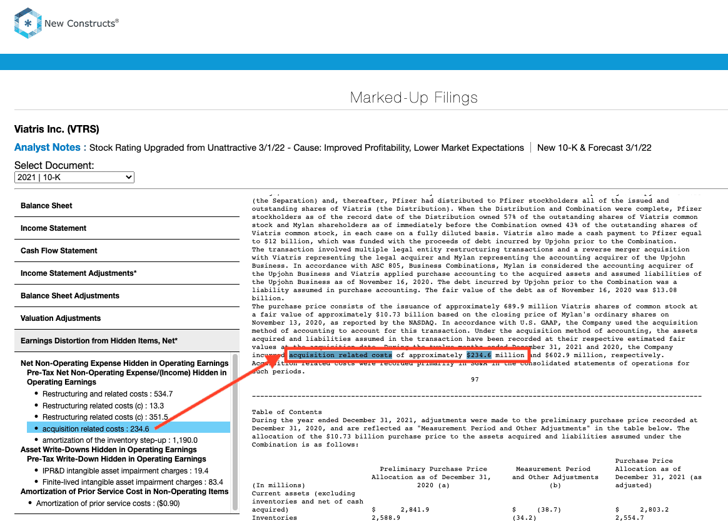Select Income Statement Adjustments* in the sidebar
Image resolution: width=728 pixels, height=521 pixels.
coord(127,273)
